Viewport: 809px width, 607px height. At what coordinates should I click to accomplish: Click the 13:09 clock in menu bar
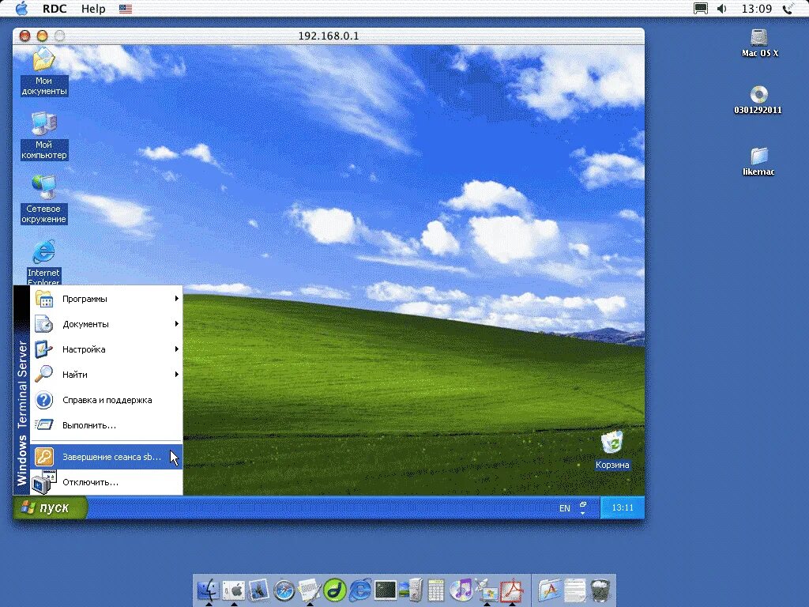pyautogui.click(x=756, y=9)
